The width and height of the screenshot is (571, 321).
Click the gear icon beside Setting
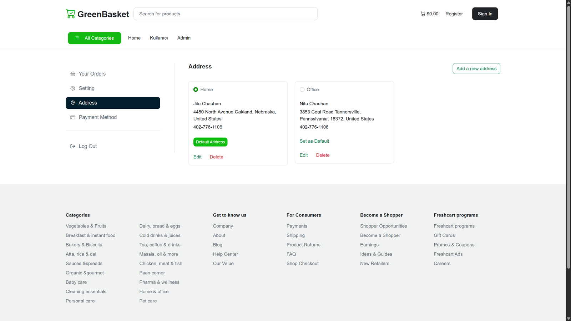click(x=73, y=88)
